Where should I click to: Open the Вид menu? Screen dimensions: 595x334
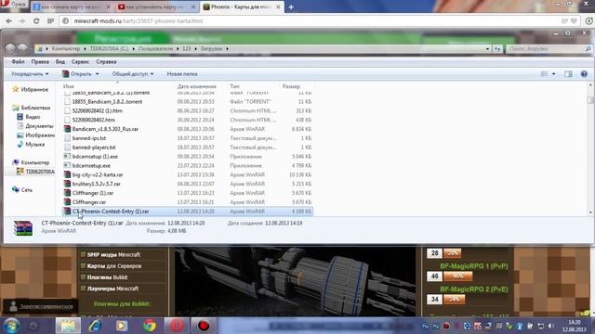pyautogui.click(x=59, y=61)
